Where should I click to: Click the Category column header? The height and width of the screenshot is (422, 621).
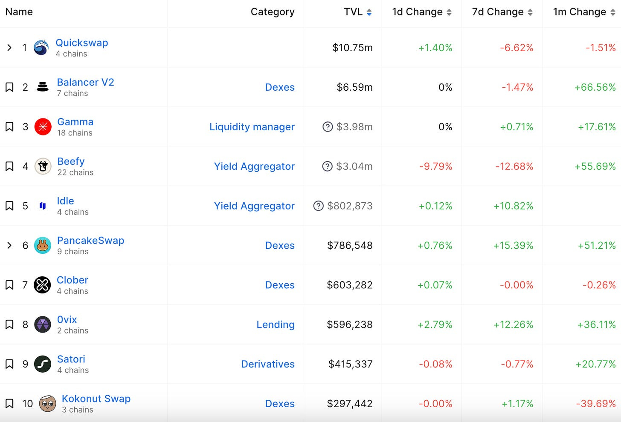pyautogui.click(x=273, y=12)
